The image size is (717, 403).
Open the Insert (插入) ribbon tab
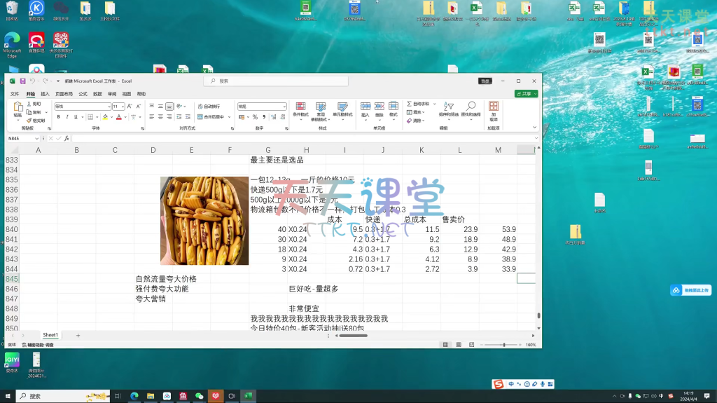(45, 93)
